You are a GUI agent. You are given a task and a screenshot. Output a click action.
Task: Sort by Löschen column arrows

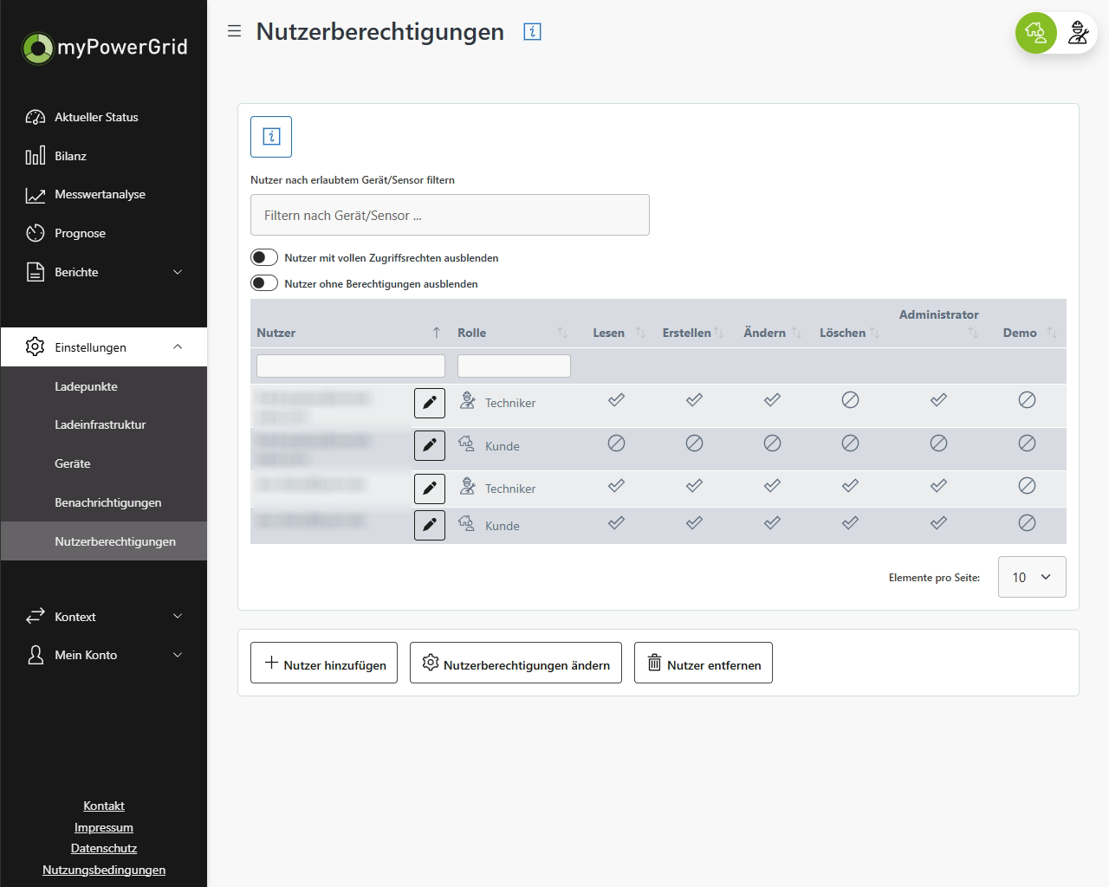874,333
